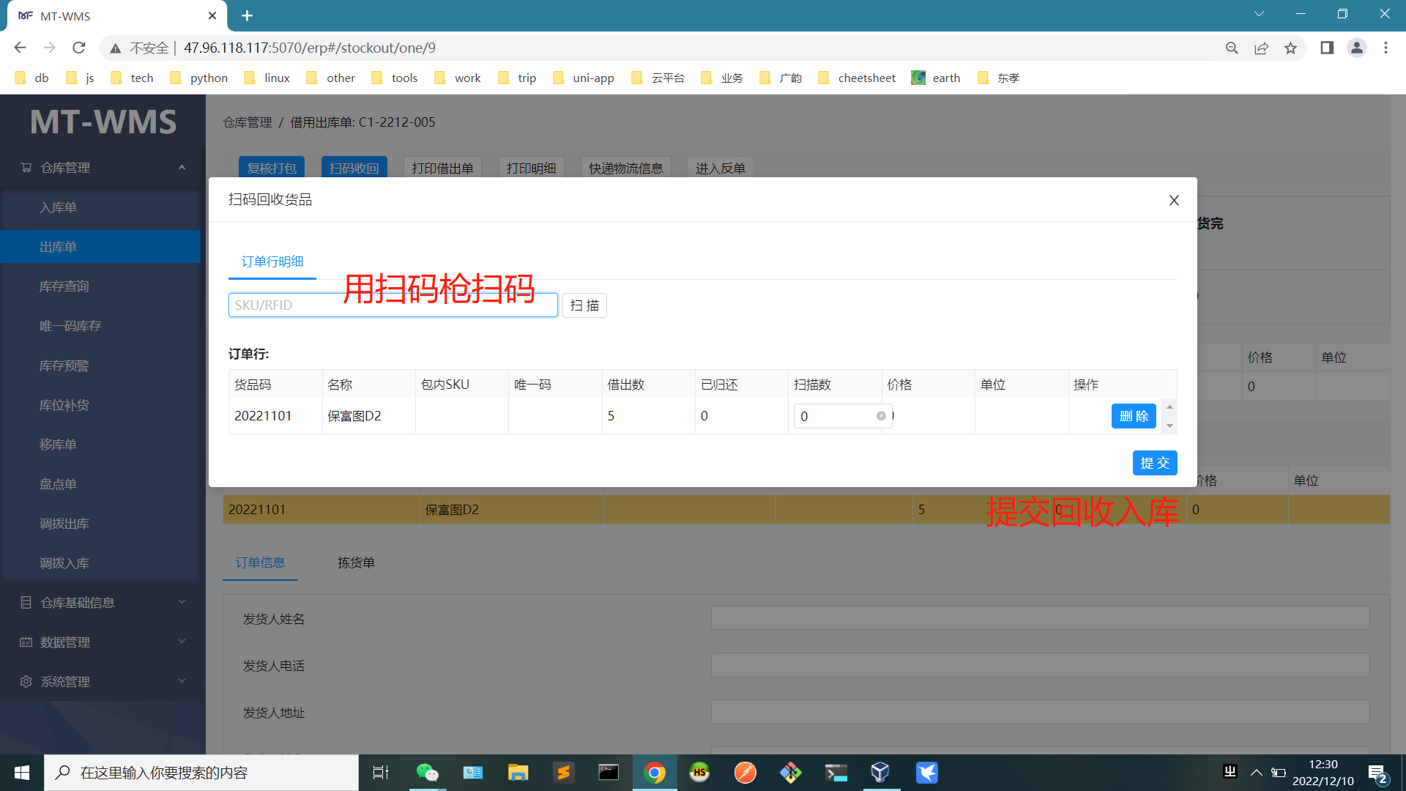Open the earth bookmark

936,78
